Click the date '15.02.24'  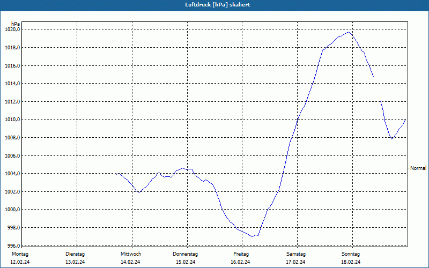click(x=186, y=262)
